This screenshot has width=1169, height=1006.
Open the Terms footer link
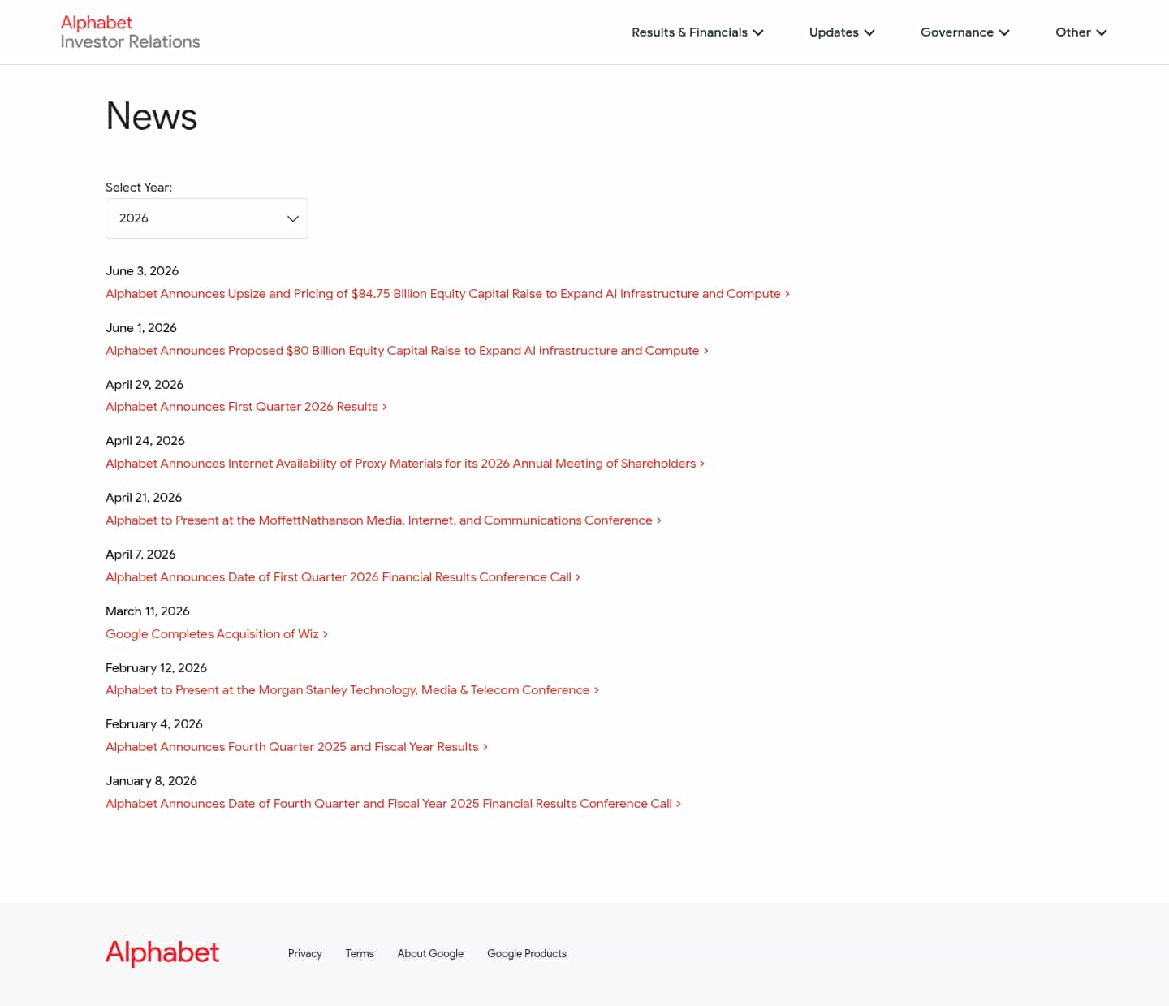360,953
